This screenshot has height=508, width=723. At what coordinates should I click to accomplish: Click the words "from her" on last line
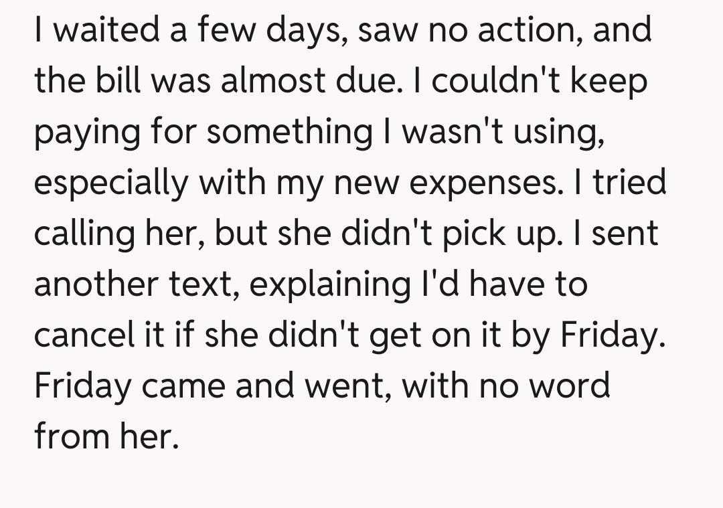pyautogui.click(x=106, y=437)
